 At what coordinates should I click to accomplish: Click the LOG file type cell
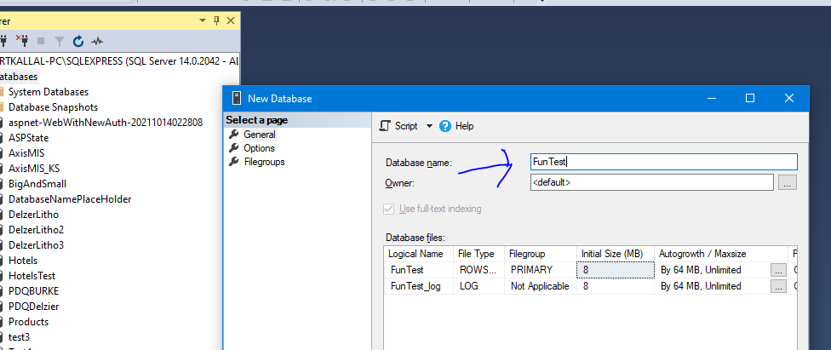pos(479,286)
